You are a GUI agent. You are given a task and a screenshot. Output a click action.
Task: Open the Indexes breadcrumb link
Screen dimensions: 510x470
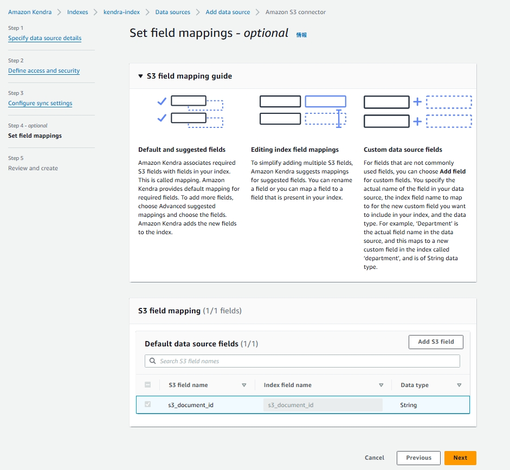[x=78, y=12]
